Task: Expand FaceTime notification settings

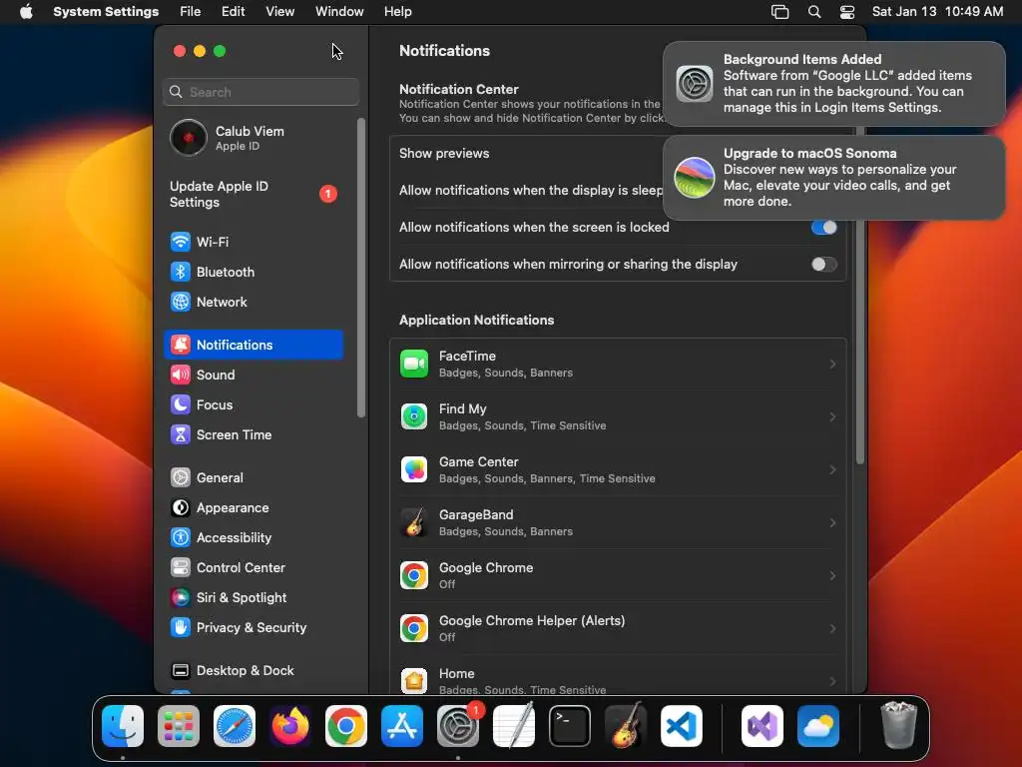Action: [x=618, y=365]
